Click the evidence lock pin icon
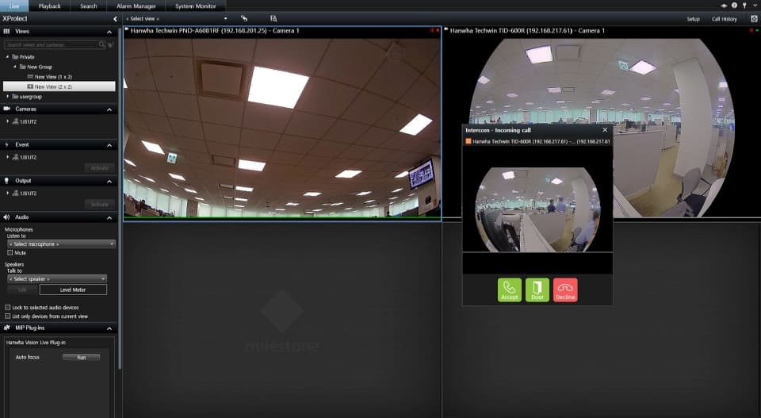This screenshot has width=761, height=418. pos(744,6)
